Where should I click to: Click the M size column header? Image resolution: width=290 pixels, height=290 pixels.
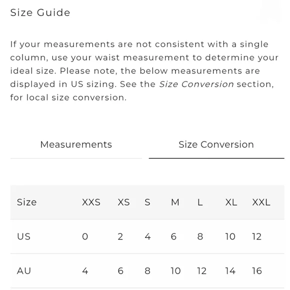point(175,202)
